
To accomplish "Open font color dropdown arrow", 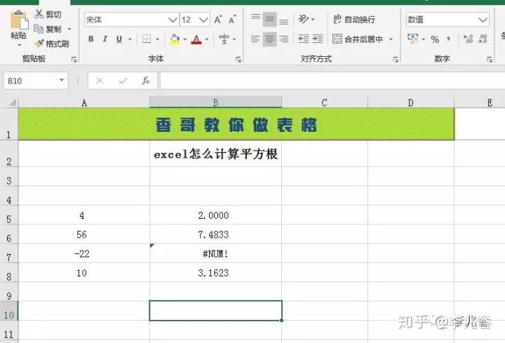I will [207, 39].
